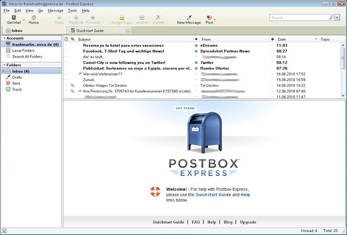The height and width of the screenshot is (235, 347).
Task: Click the Archive toolbar icon
Action: pyautogui.click(x=142, y=19)
